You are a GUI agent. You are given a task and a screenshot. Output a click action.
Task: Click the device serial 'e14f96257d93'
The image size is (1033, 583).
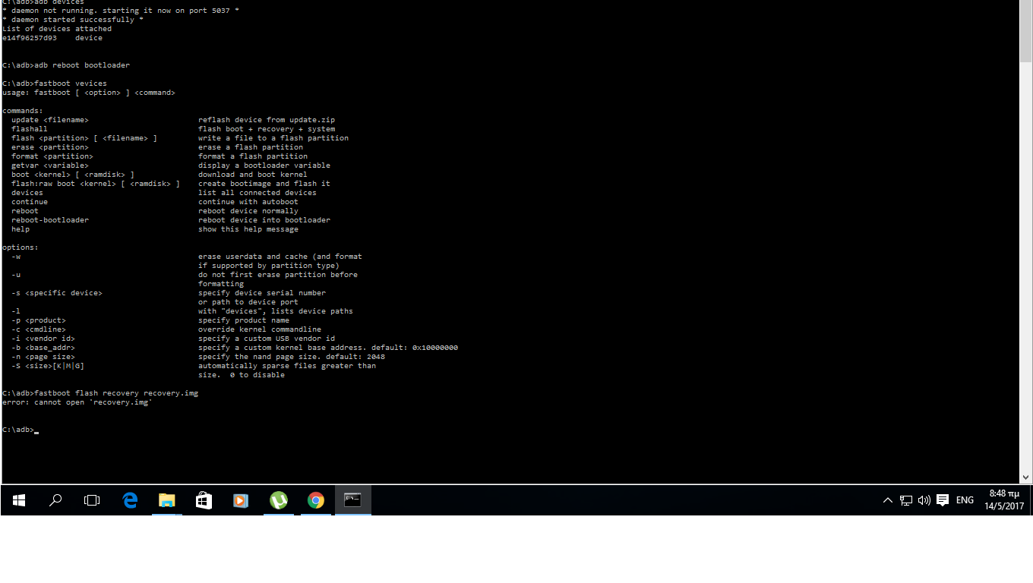pos(30,38)
